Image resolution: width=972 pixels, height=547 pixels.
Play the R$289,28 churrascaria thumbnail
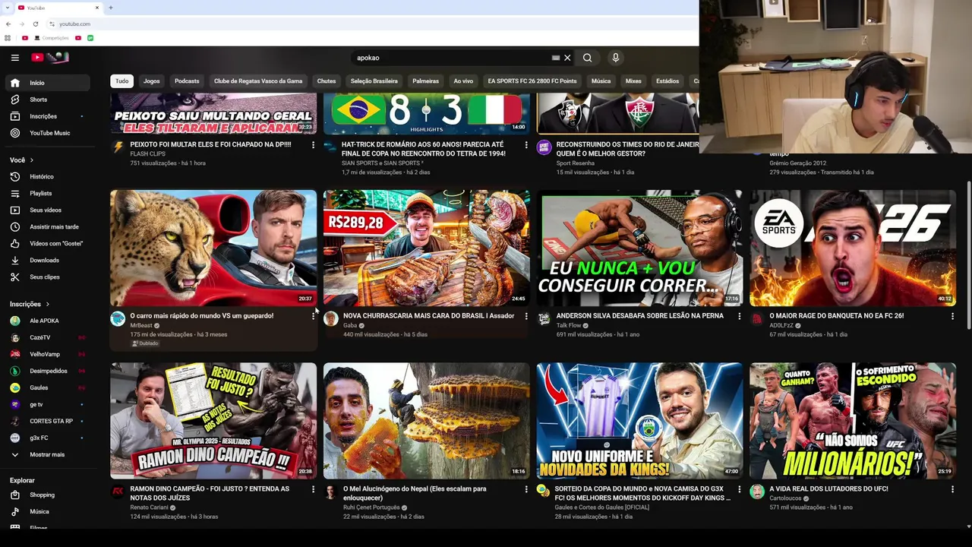point(427,248)
